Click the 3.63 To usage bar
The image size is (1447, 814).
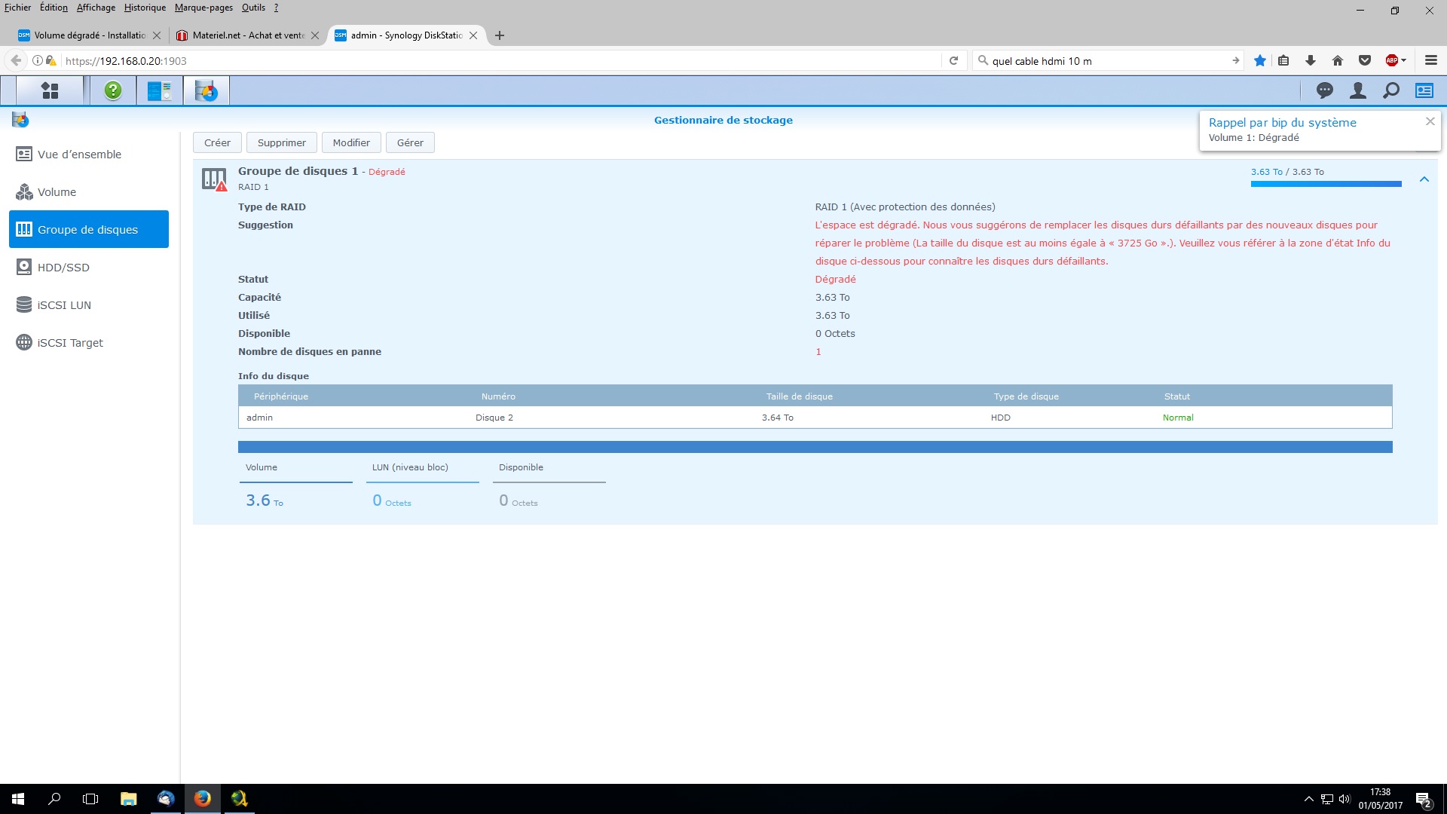[x=1326, y=184]
